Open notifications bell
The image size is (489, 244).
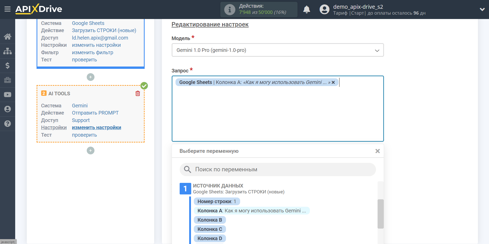pyautogui.click(x=307, y=10)
